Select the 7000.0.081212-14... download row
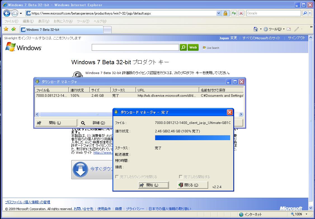The height and width of the screenshot is (219, 315). (x=139, y=96)
